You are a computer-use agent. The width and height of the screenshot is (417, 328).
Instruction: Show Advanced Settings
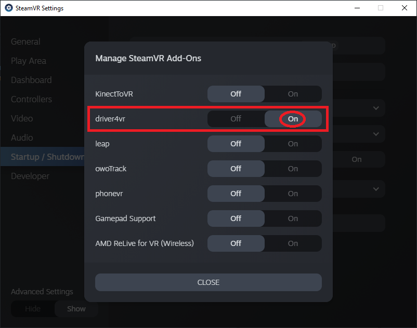tap(76, 309)
